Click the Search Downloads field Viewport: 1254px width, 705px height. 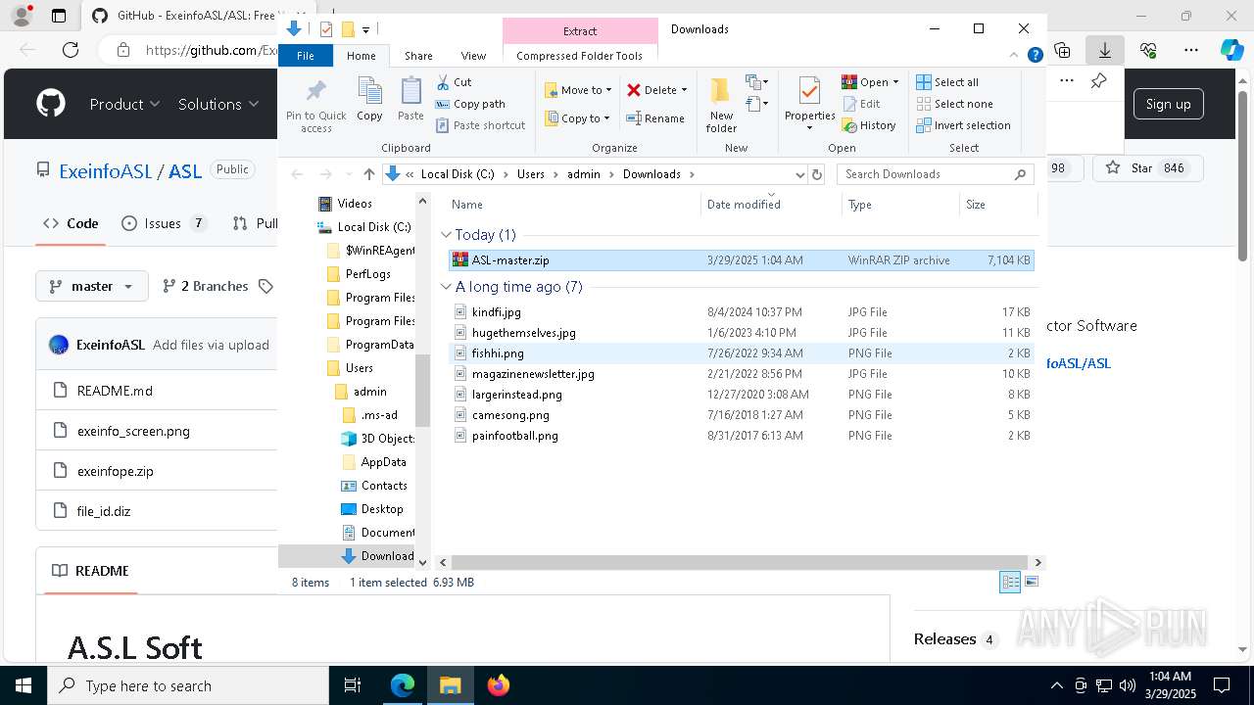tap(936, 174)
